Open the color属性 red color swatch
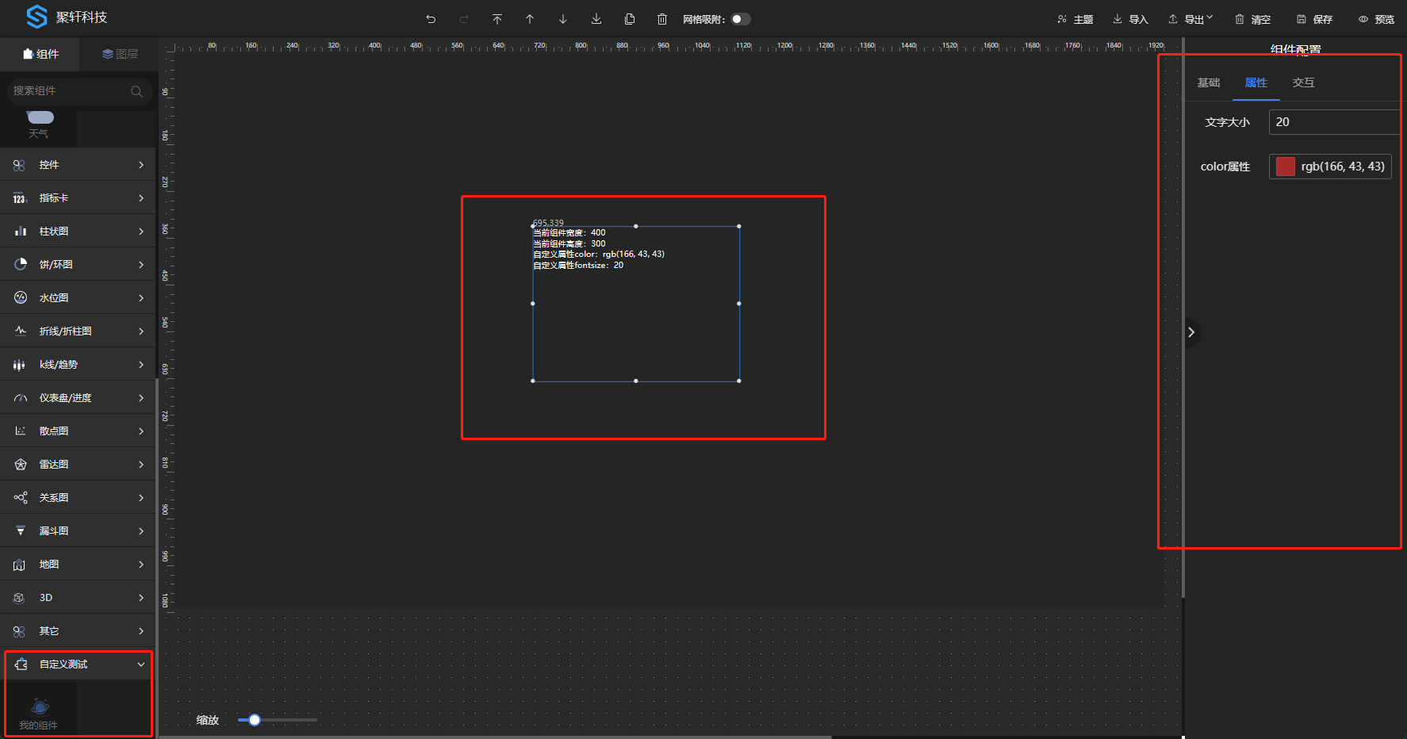Viewport: 1407px width, 739px height. tap(1286, 167)
